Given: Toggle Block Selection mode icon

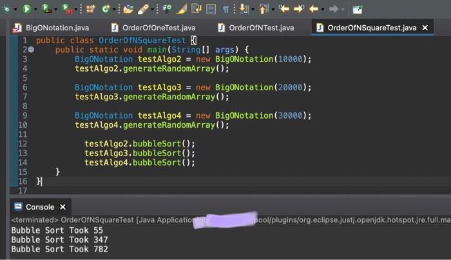Looking at the screenshot, I should click(x=211, y=9).
